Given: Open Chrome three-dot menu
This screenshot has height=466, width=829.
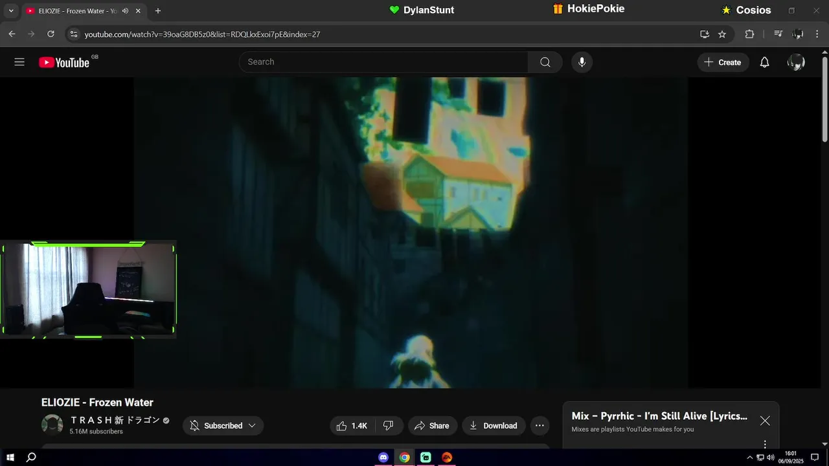Looking at the screenshot, I should pyautogui.click(x=817, y=34).
